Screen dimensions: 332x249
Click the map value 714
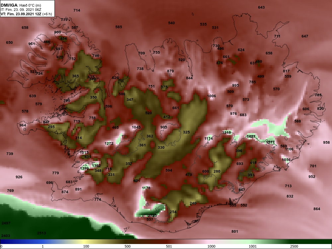(77, 10)
